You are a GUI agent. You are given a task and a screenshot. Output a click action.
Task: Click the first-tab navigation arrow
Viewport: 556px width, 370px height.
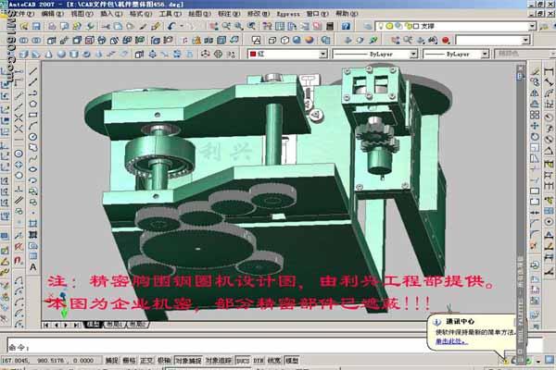pyautogui.click(x=46, y=325)
